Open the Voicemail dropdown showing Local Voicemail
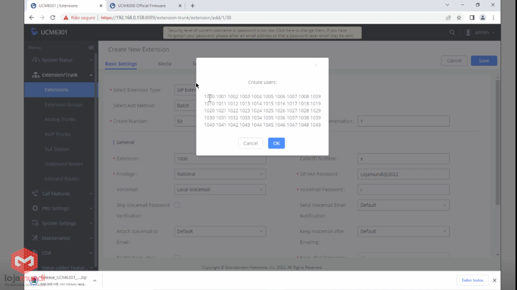The height and width of the screenshot is (290, 517). click(220, 190)
